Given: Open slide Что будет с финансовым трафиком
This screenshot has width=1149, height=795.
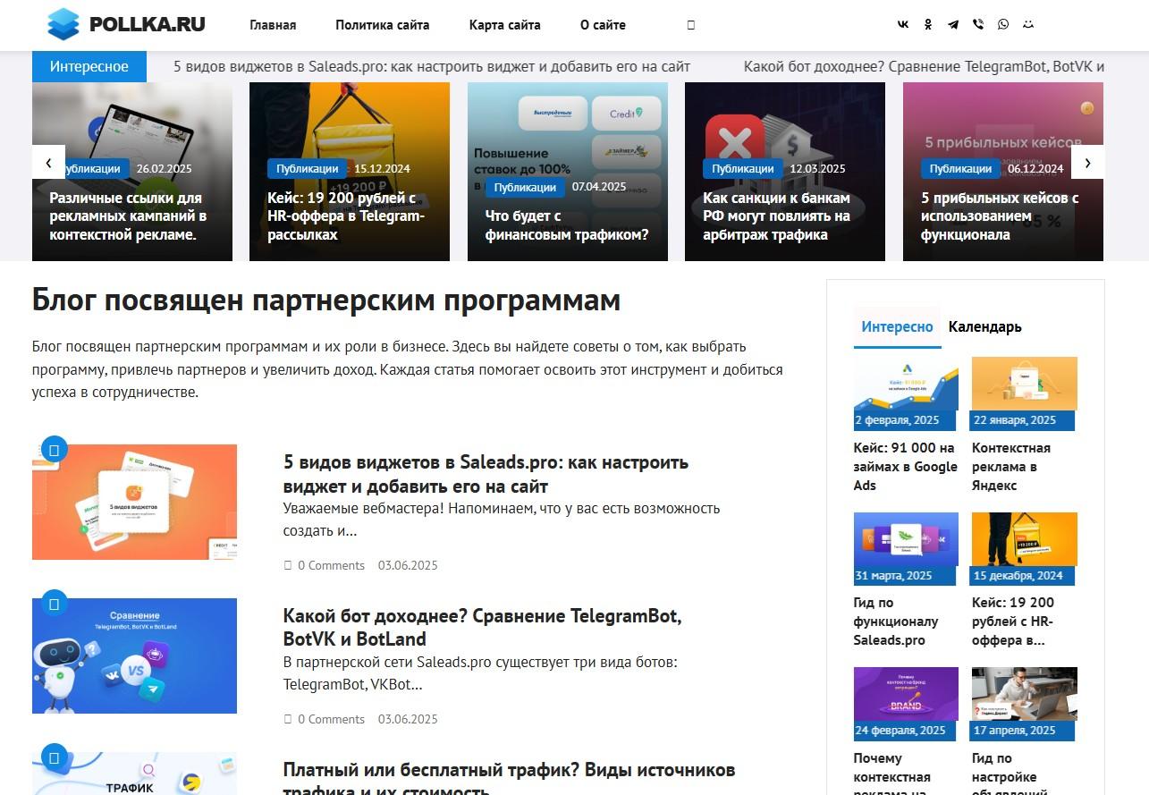Looking at the screenshot, I should click(567, 225).
